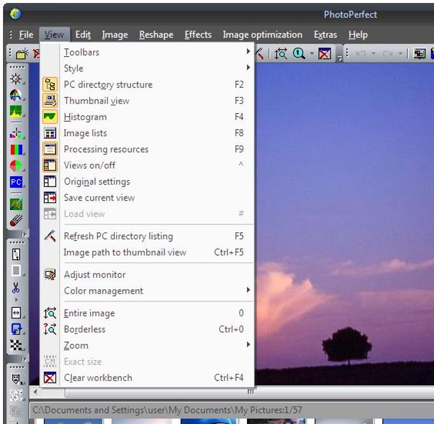Screen dimensions: 434x424
Task: Click the horizontal scrollbar below the image
Action: click(232, 392)
